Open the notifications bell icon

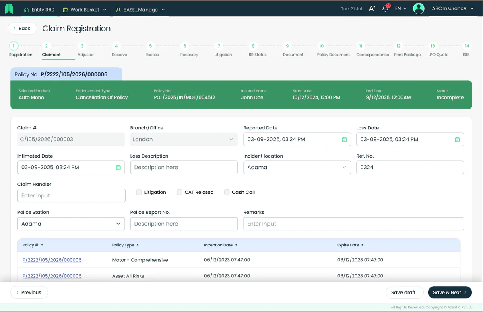point(385,8)
